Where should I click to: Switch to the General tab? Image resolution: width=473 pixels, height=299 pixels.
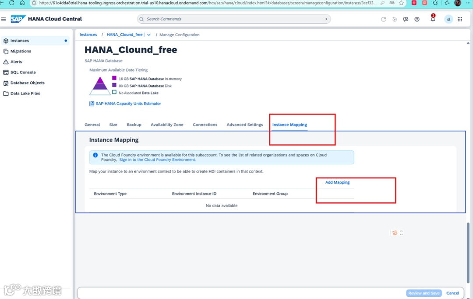92,125
